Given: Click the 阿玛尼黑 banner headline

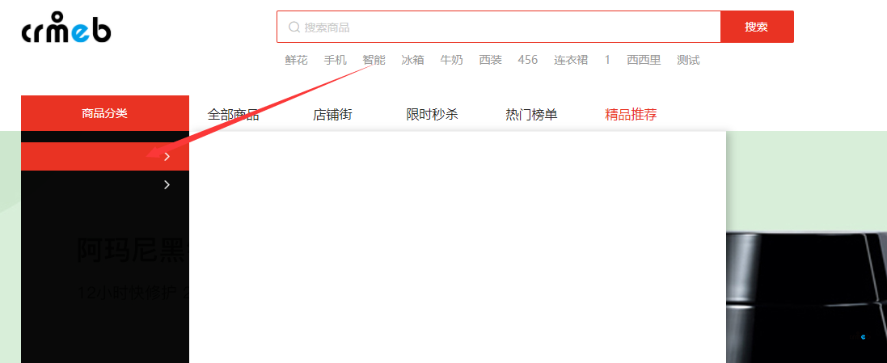Looking at the screenshot, I should (131, 250).
